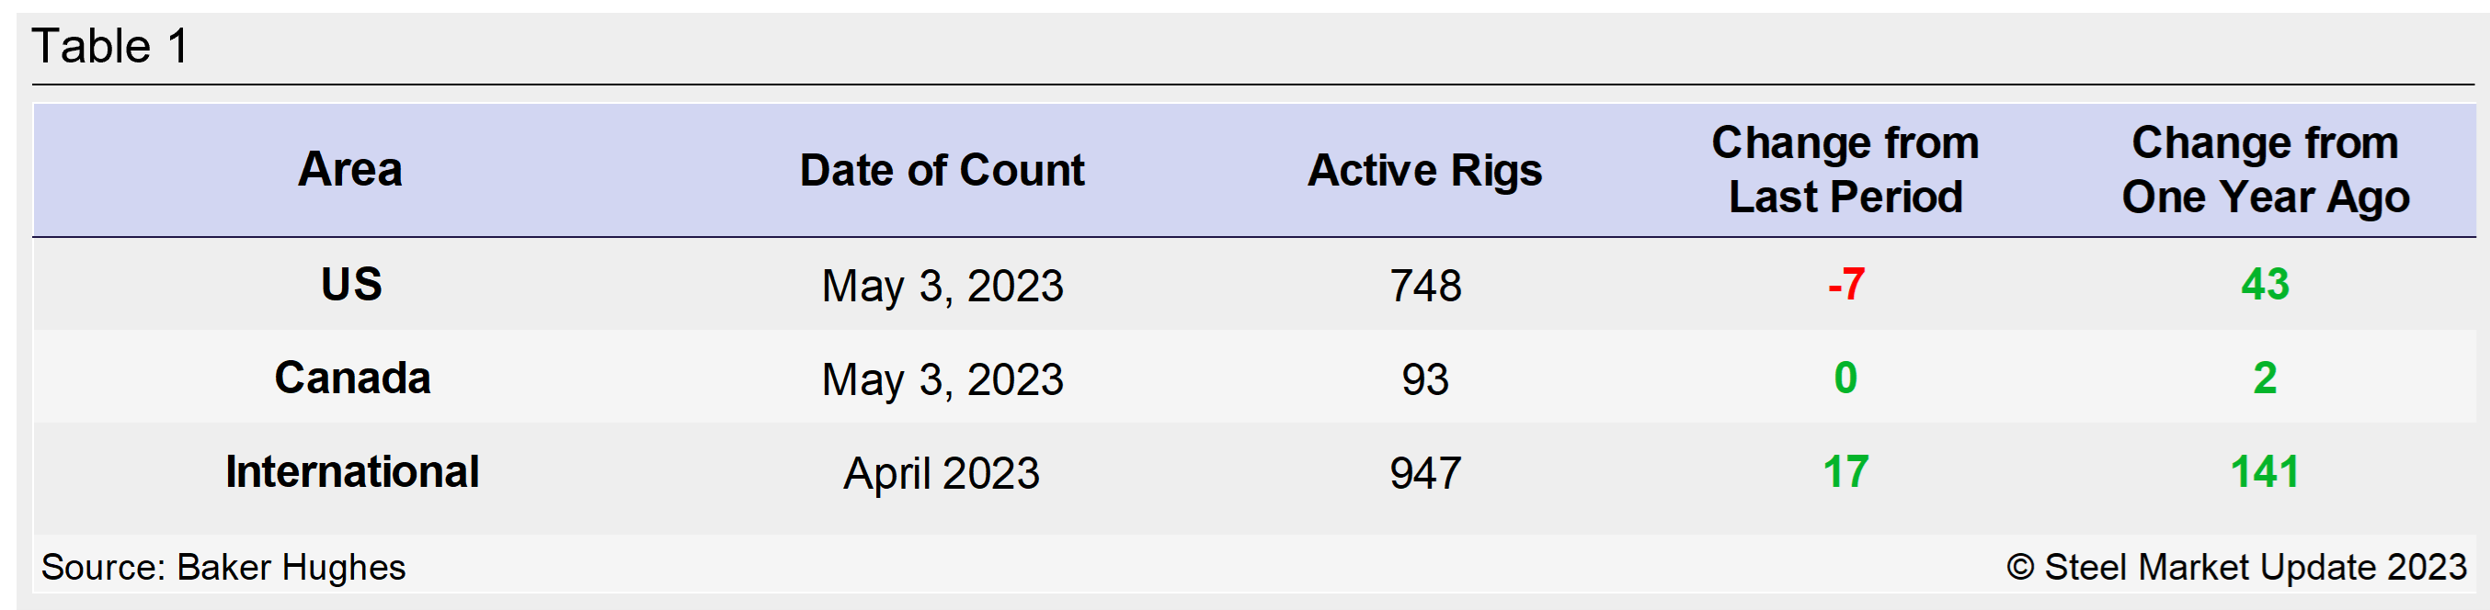Click the Date of Count header
This screenshot has height=610, width=2490.
coord(942,171)
